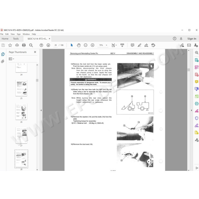This screenshot has height=199, width=199.
Task: Open Comment tool yellow bubble icon
Action: pyautogui.click(x=197, y=82)
